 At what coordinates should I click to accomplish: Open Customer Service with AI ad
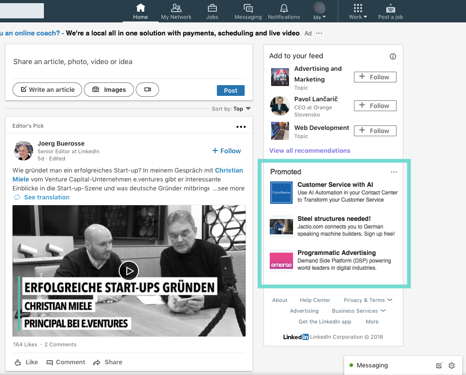(335, 185)
